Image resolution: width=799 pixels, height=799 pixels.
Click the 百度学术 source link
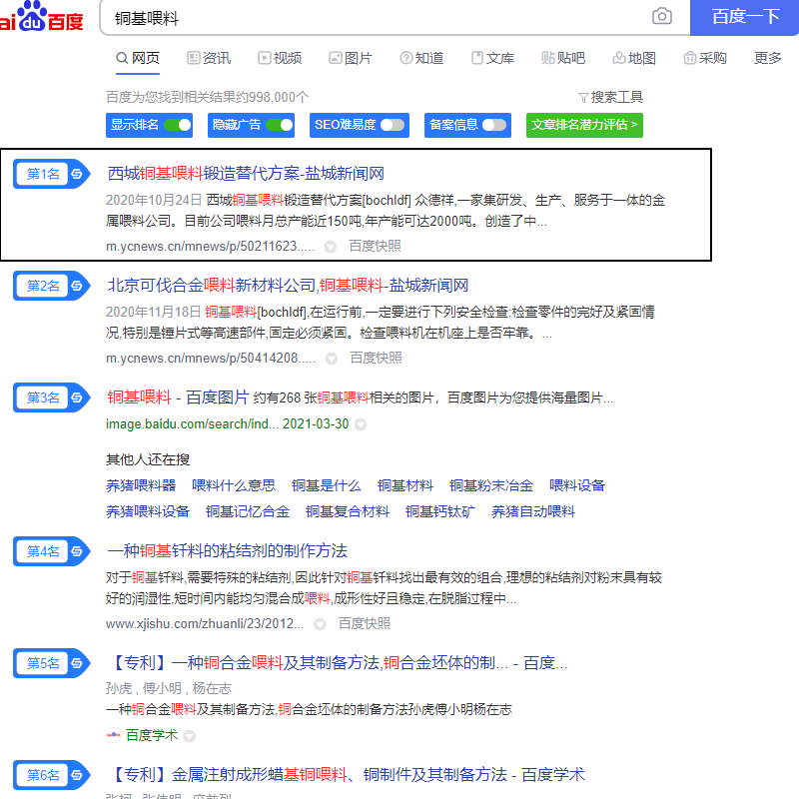152,735
